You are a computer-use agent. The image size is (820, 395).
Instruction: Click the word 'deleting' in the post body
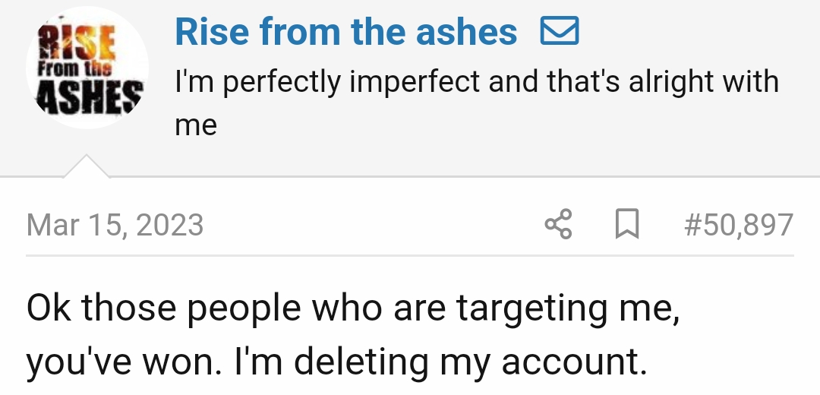point(369,362)
